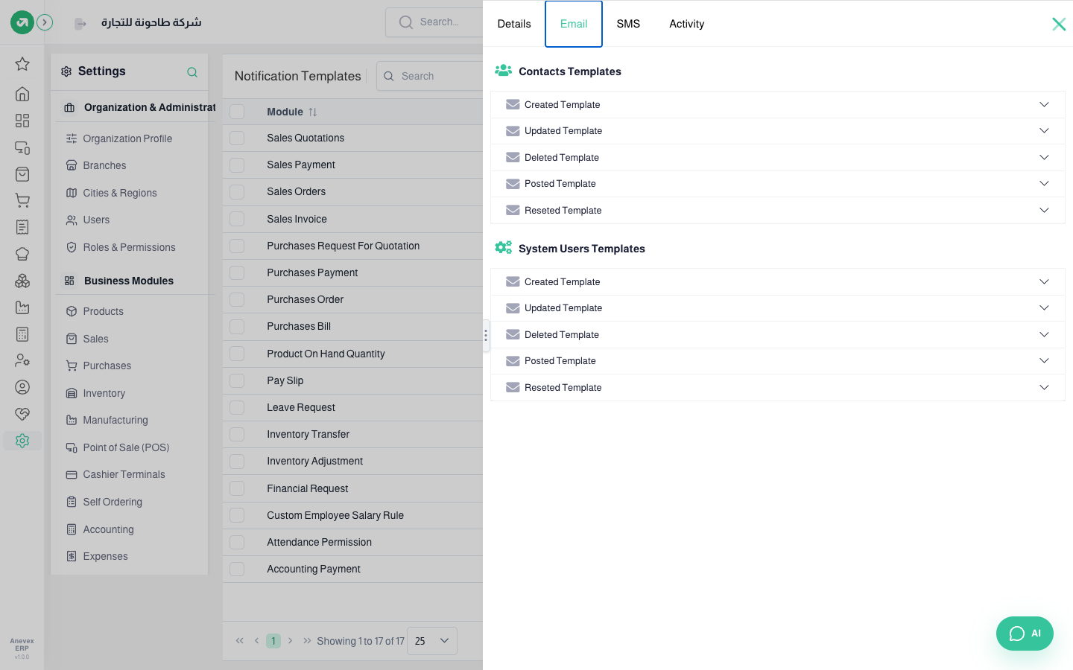Click the manufacturing factory icon in the sidebar
Image resolution: width=1073 pixels, height=670 pixels.
pyautogui.click(x=22, y=307)
